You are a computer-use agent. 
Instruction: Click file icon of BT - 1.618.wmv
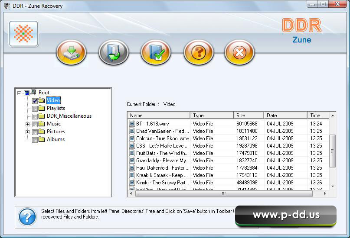point(132,123)
